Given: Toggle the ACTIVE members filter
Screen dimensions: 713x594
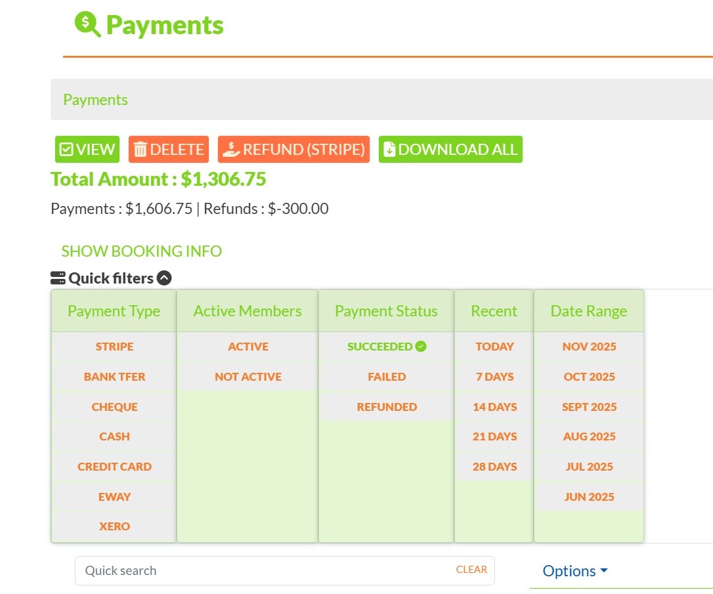Looking at the screenshot, I should tap(247, 347).
